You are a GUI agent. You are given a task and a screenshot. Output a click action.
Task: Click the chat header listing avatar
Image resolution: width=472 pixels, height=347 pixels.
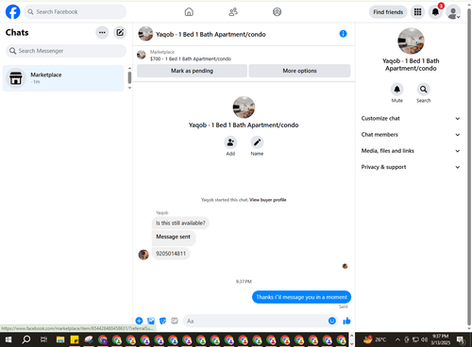click(x=145, y=34)
